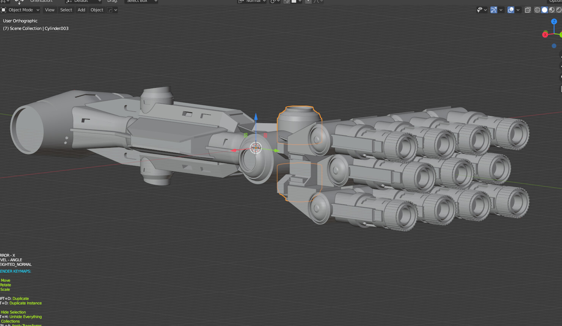Switch to Rendered viewport shading at far right
The width and height of the screenshot is (562, 326).
point(558,10)
